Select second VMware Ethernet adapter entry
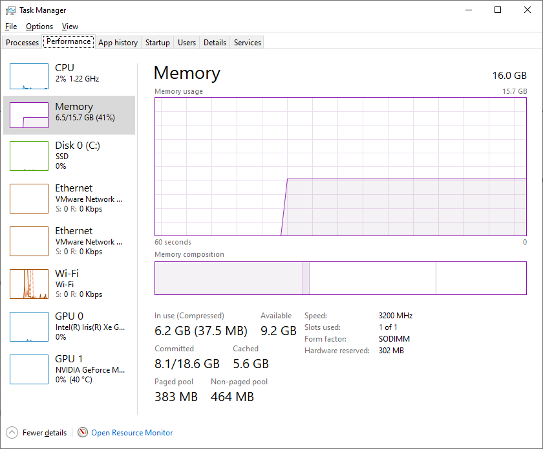543x449 pixels. 69,241
